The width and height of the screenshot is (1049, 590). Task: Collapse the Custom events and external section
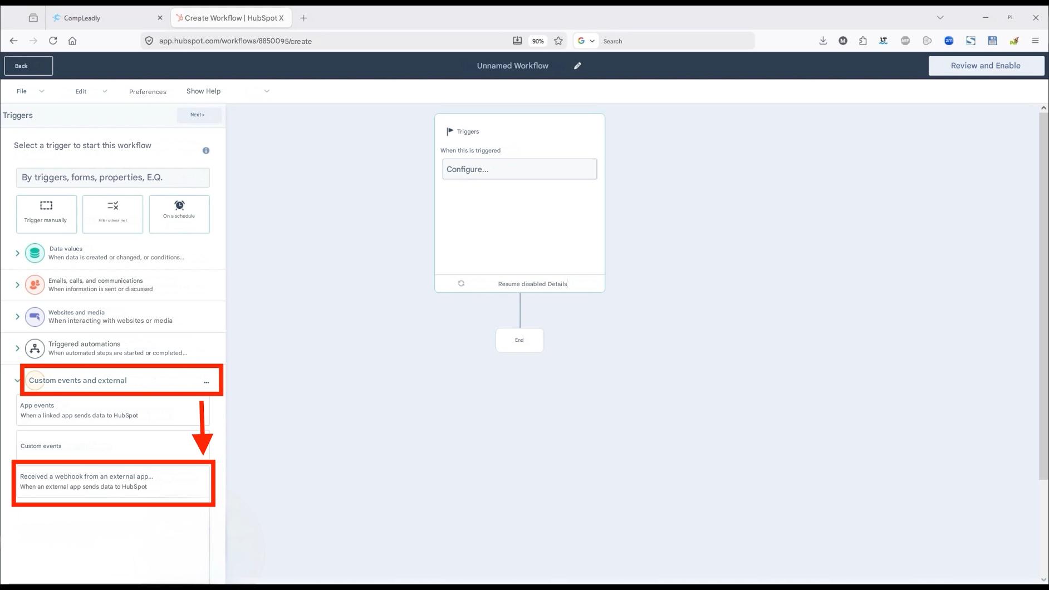coord(17,381)
